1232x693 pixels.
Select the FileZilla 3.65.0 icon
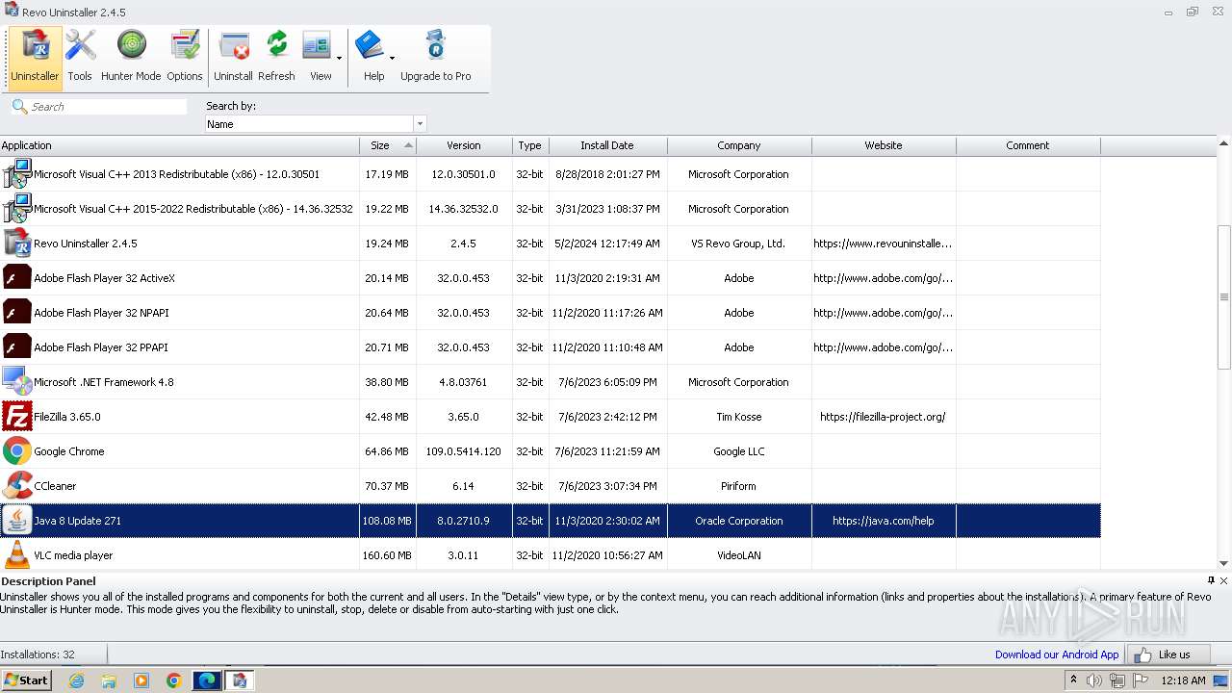17,417
